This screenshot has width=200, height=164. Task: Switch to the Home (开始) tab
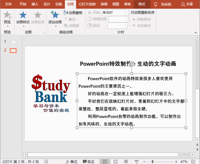pyautogui.click(x=23, y=4)
